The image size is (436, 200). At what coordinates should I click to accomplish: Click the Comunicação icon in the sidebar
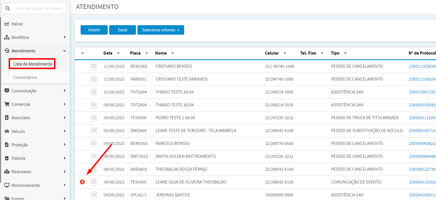coord(7,91)
